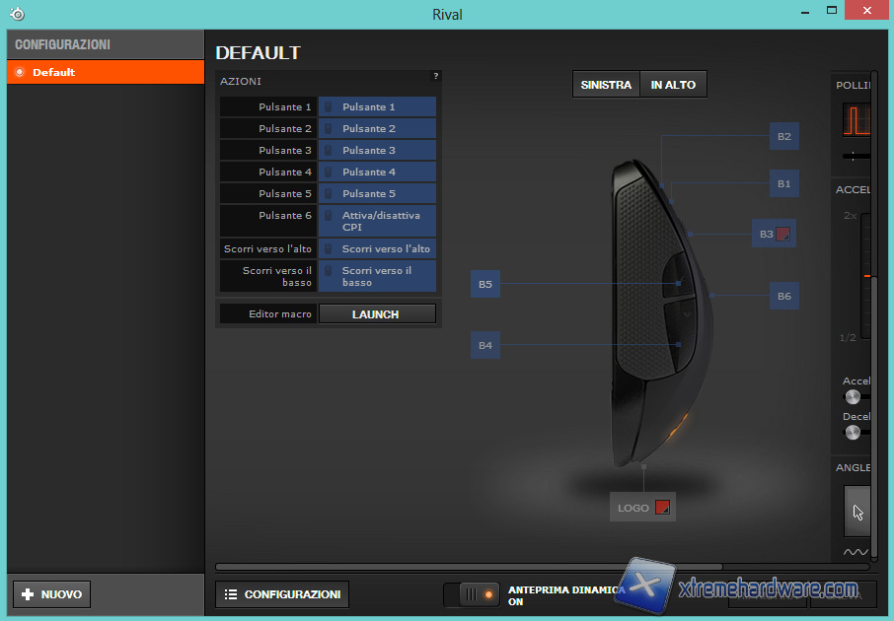Viewport: 894px width, 621px height.
Task: Select the B6 button marker
Action: [783, 296]
